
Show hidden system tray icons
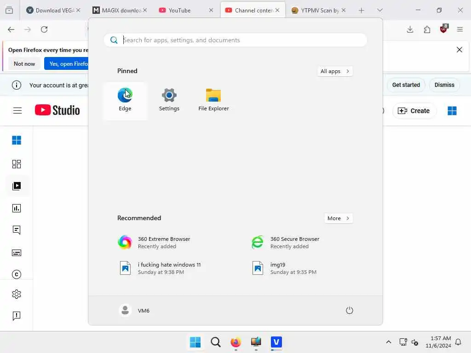(388, 342)
